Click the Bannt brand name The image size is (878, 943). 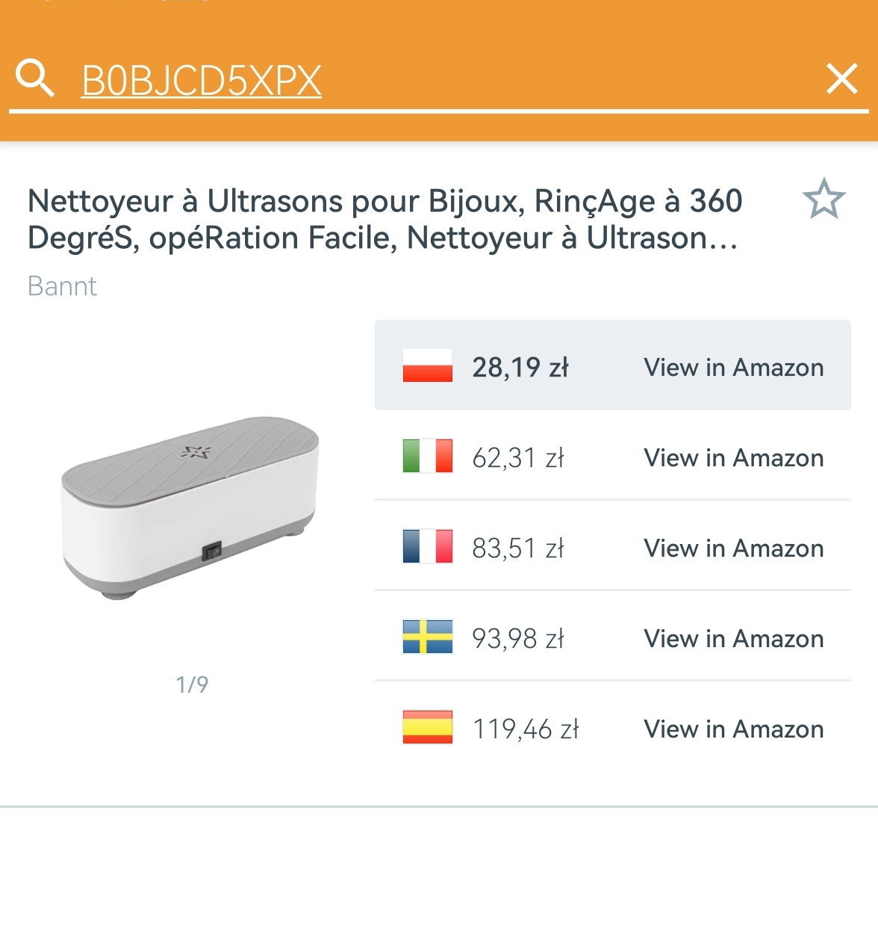pyautogui.click(x=62, y=286)
